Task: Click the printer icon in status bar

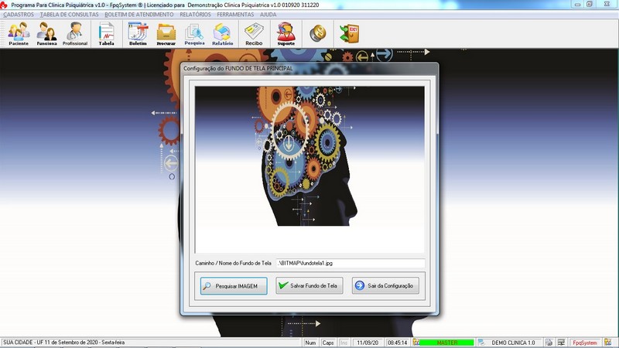Action: click(549, 343)
